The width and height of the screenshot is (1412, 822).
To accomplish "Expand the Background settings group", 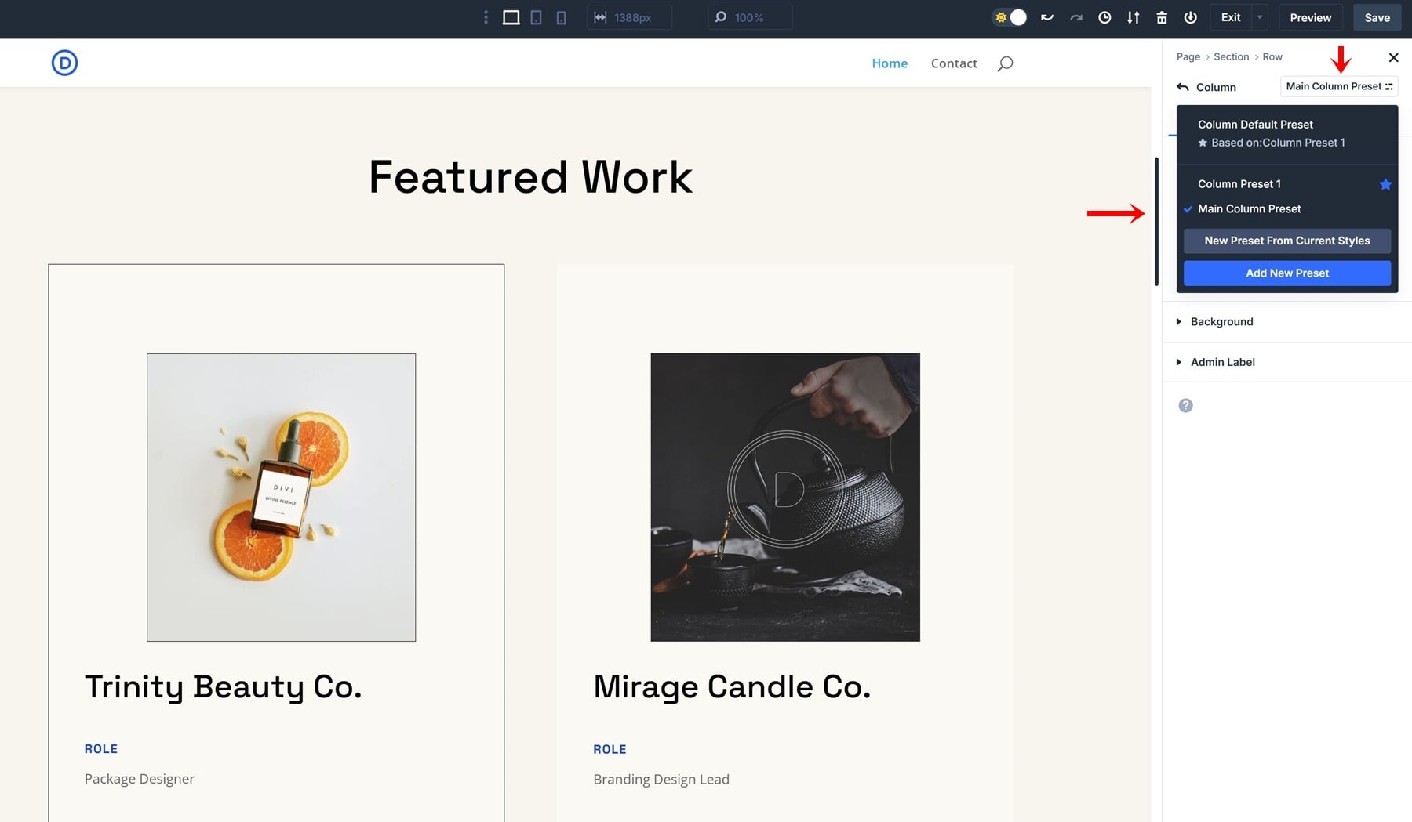I will point(1287,322).
